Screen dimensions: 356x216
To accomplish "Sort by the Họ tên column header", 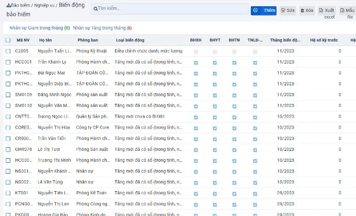I will click(45, 40).
